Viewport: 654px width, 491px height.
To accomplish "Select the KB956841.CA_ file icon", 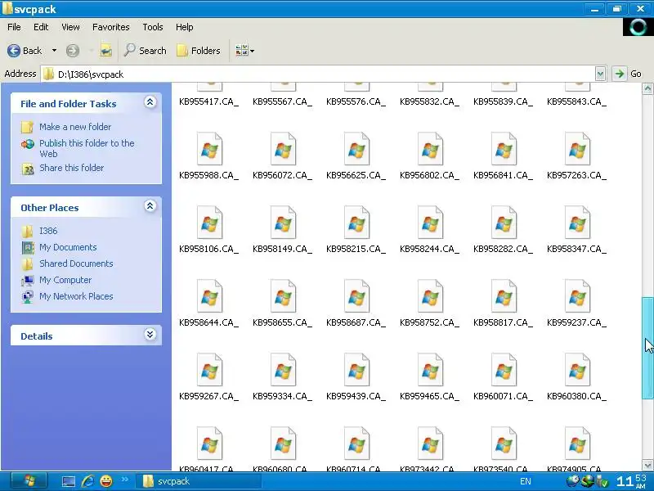I will 504,149.
